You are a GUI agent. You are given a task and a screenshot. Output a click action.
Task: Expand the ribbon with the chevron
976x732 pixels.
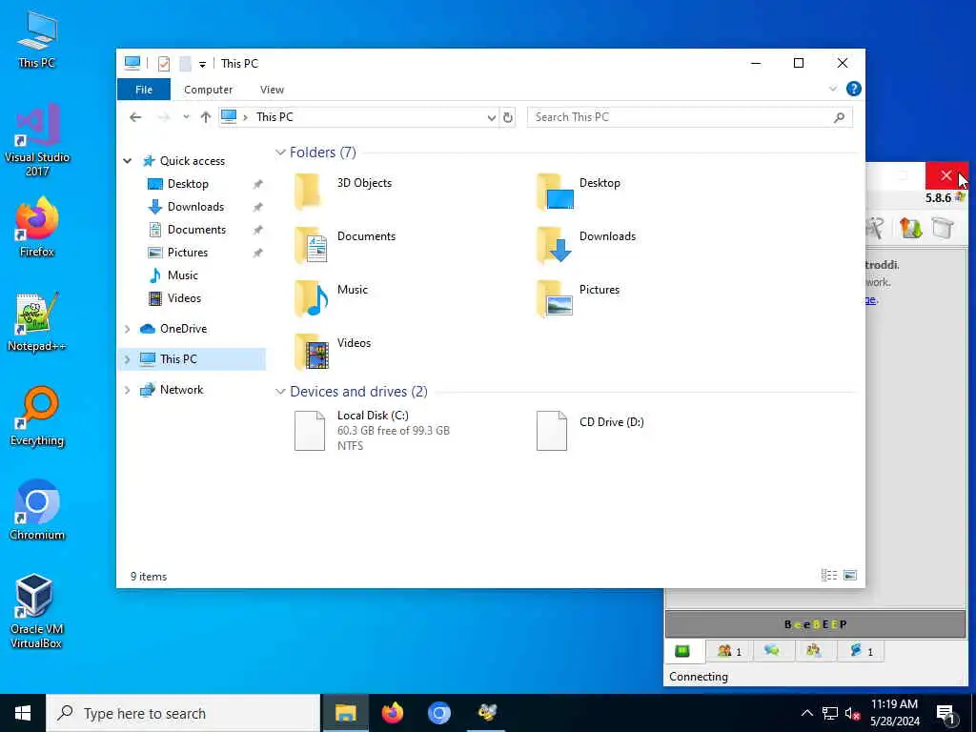[833, 89]
